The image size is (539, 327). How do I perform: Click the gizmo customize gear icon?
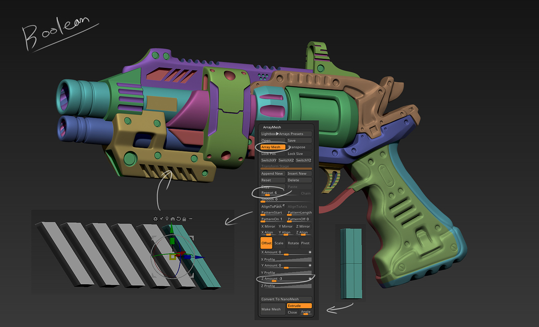pyautogui.click(x=155, y=219)
